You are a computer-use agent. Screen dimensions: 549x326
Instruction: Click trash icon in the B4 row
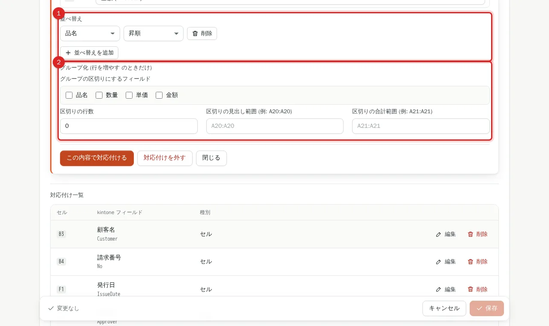click(x=471, y=262)
